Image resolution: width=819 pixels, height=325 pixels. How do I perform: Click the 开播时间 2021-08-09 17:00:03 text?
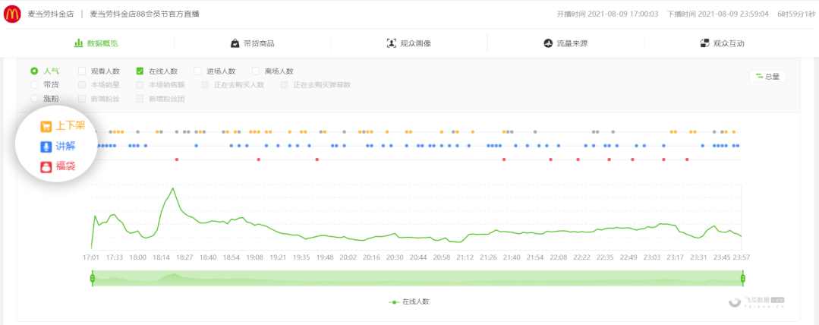[607, 14]
